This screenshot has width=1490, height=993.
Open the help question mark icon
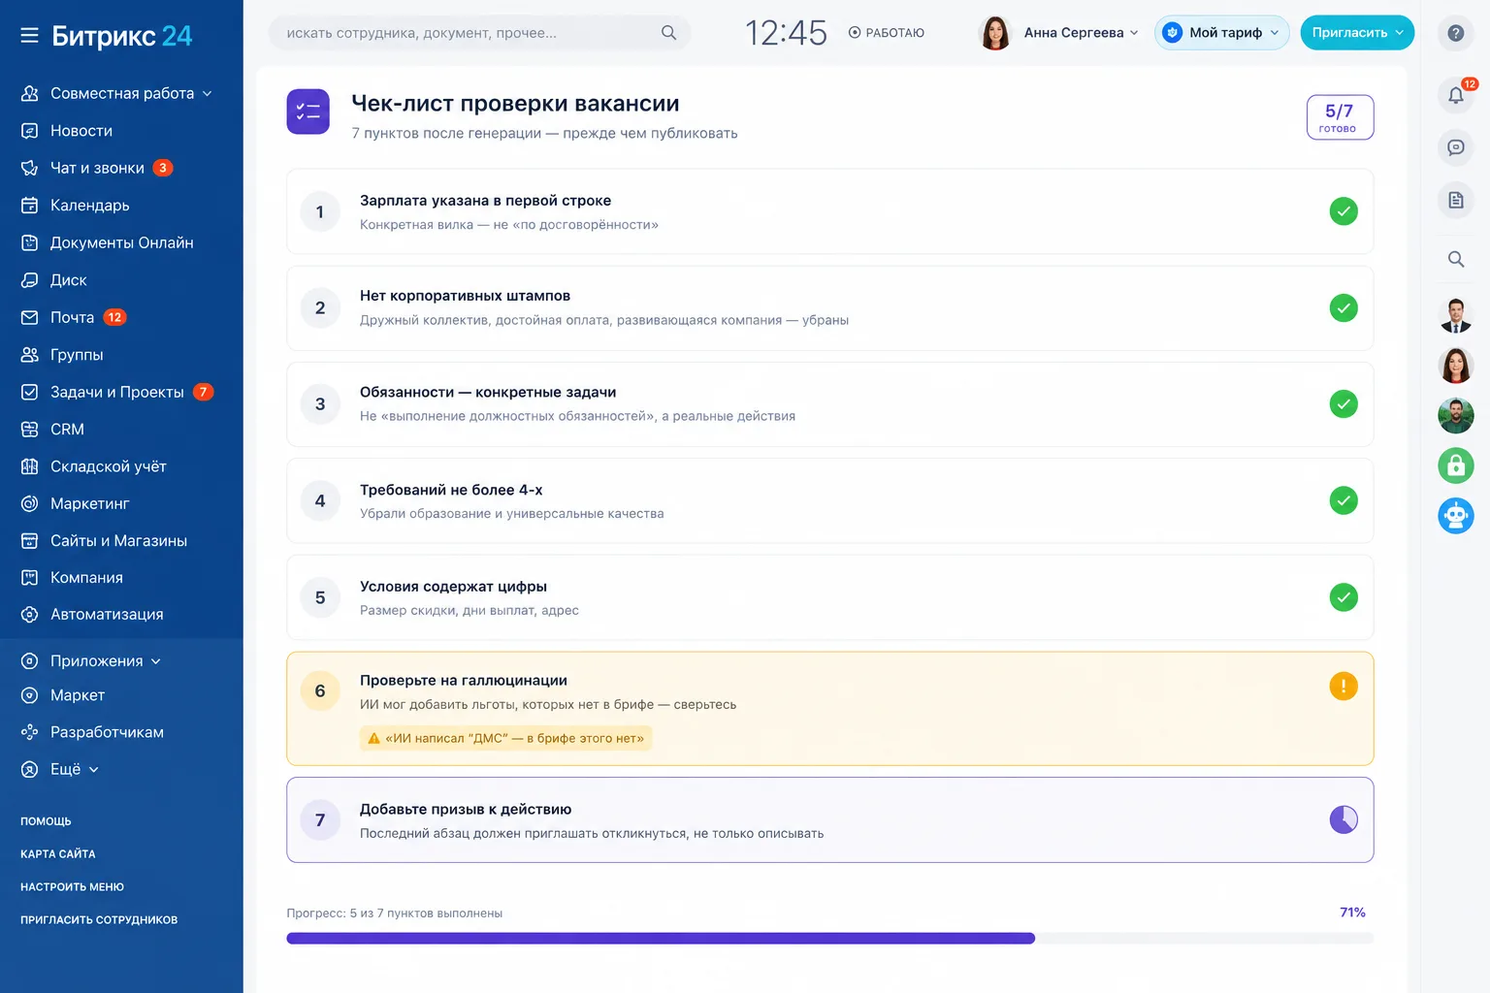click(x=1455, y=33)
